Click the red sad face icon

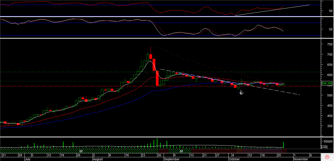click(x=327, y=157)
